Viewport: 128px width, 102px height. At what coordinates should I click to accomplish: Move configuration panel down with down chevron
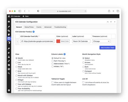click(111, 22)
